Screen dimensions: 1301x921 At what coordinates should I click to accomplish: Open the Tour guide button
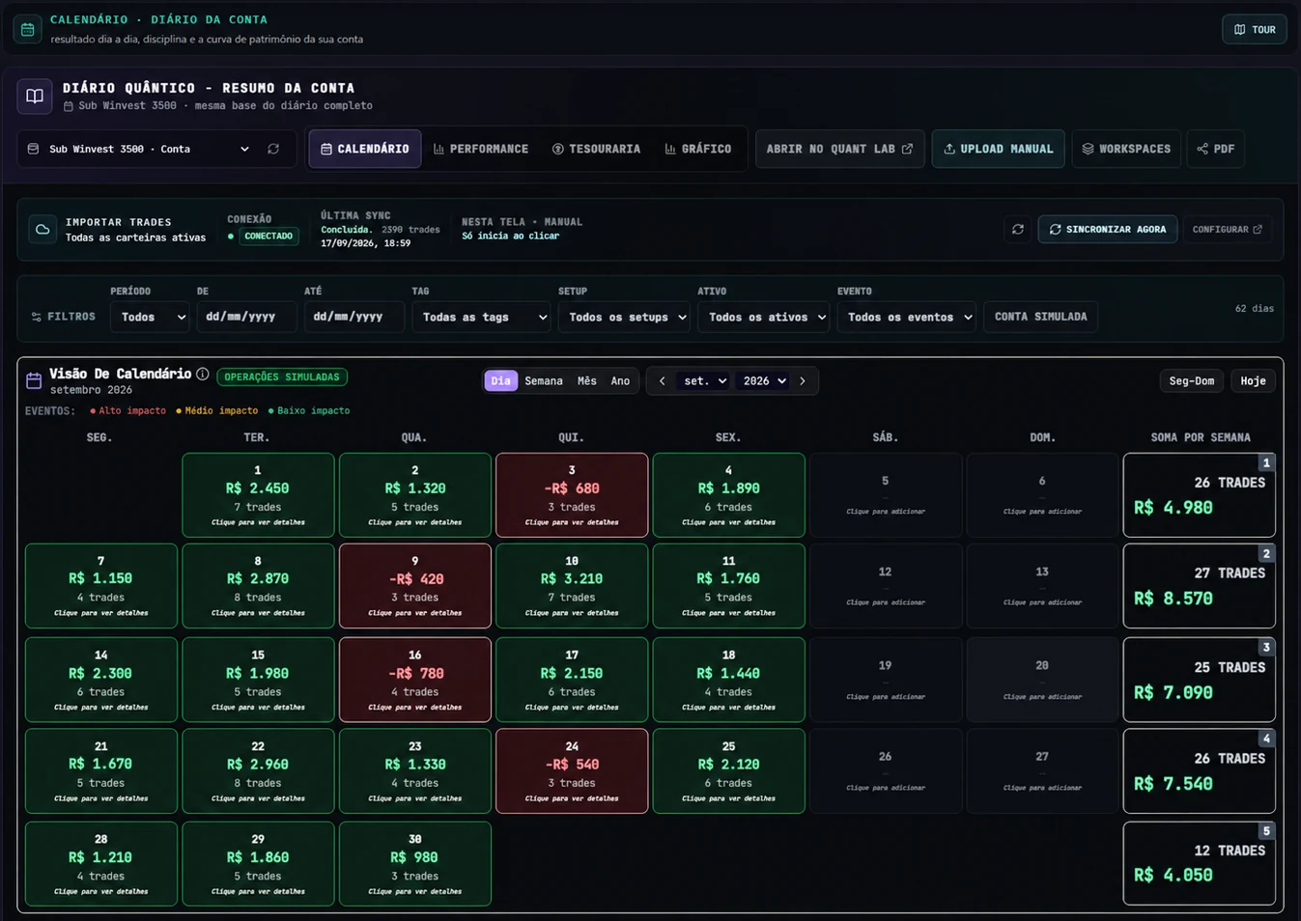click(1254, 29)
